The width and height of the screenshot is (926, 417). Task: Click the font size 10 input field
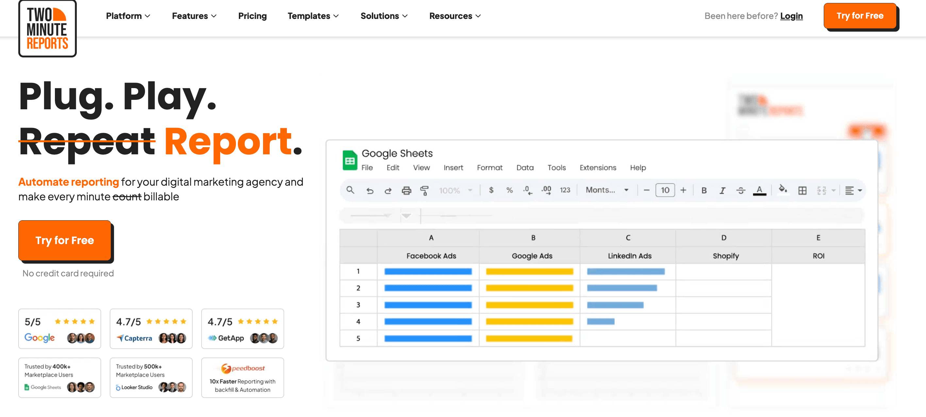coord(665,190)
